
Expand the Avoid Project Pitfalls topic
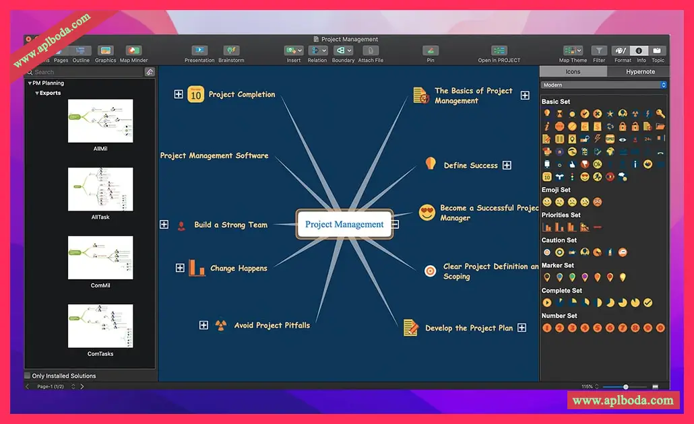[x=203, y=325]
